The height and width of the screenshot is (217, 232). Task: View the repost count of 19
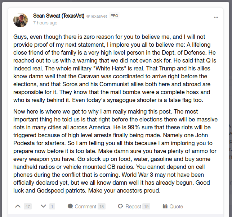146,206
